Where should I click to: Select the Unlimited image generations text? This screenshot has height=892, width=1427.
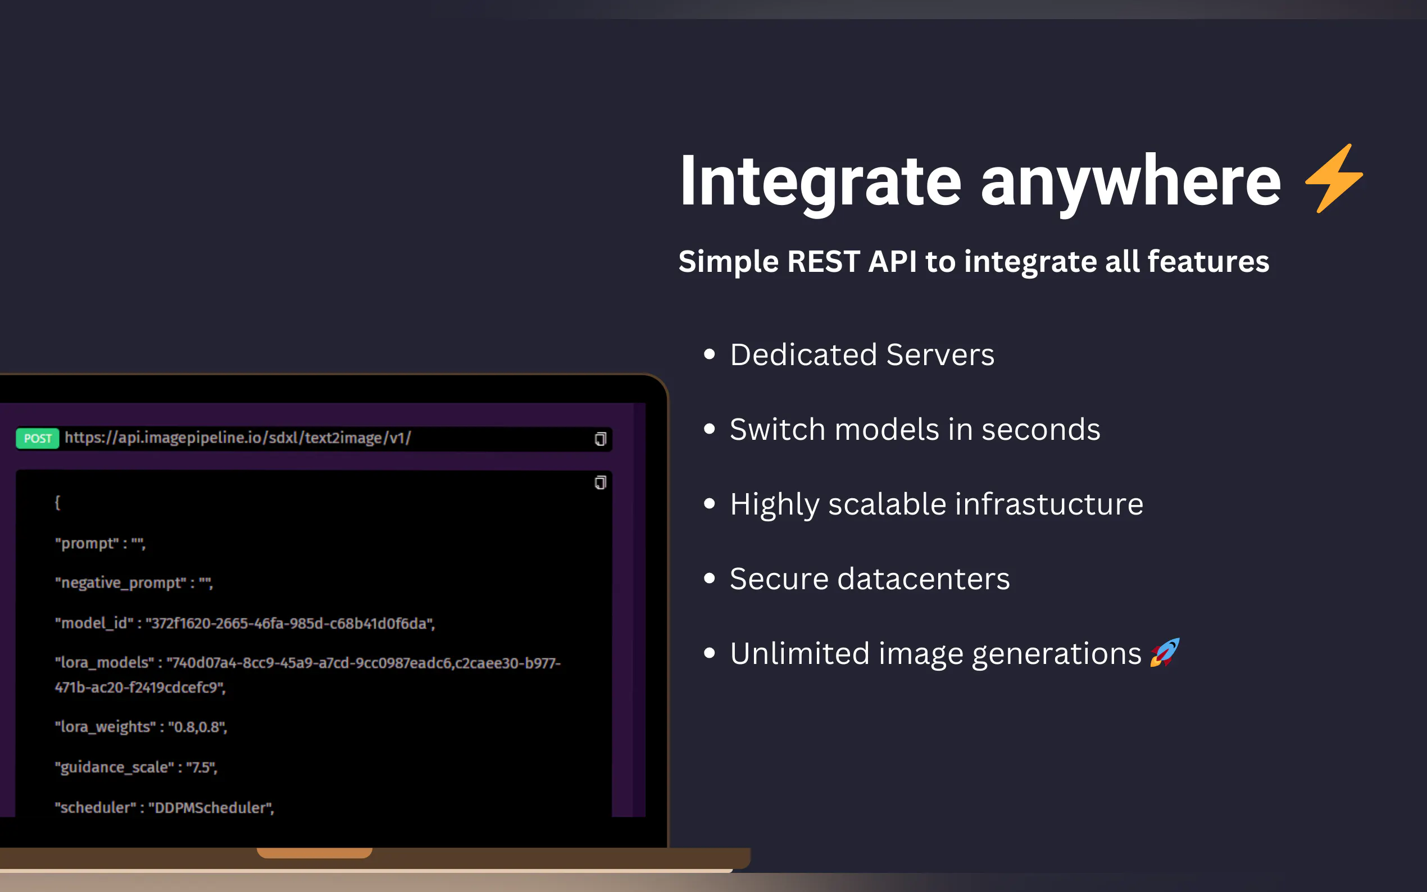click(935, 653)
